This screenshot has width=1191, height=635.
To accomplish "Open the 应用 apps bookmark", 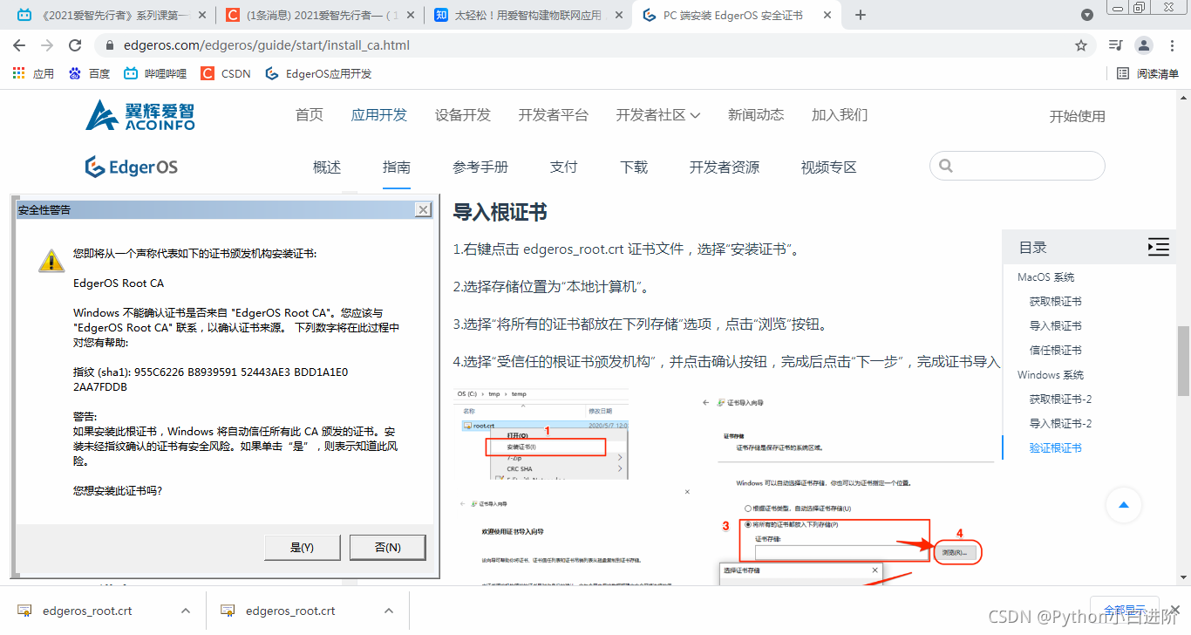I will coord(33,73).
